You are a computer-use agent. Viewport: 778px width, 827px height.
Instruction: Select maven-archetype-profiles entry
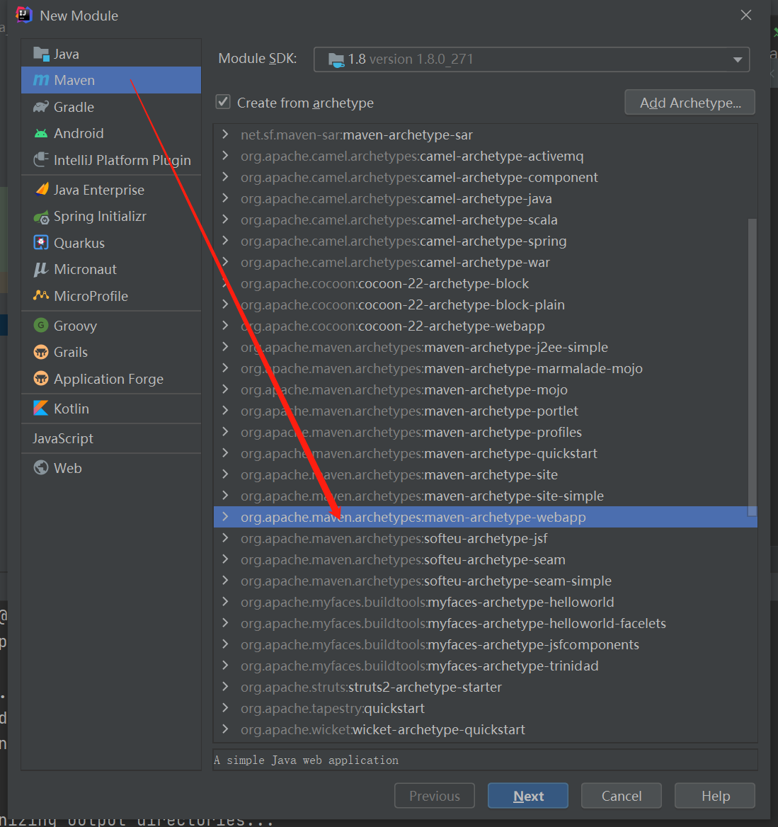pyautogui.click(x=485, y=432)
